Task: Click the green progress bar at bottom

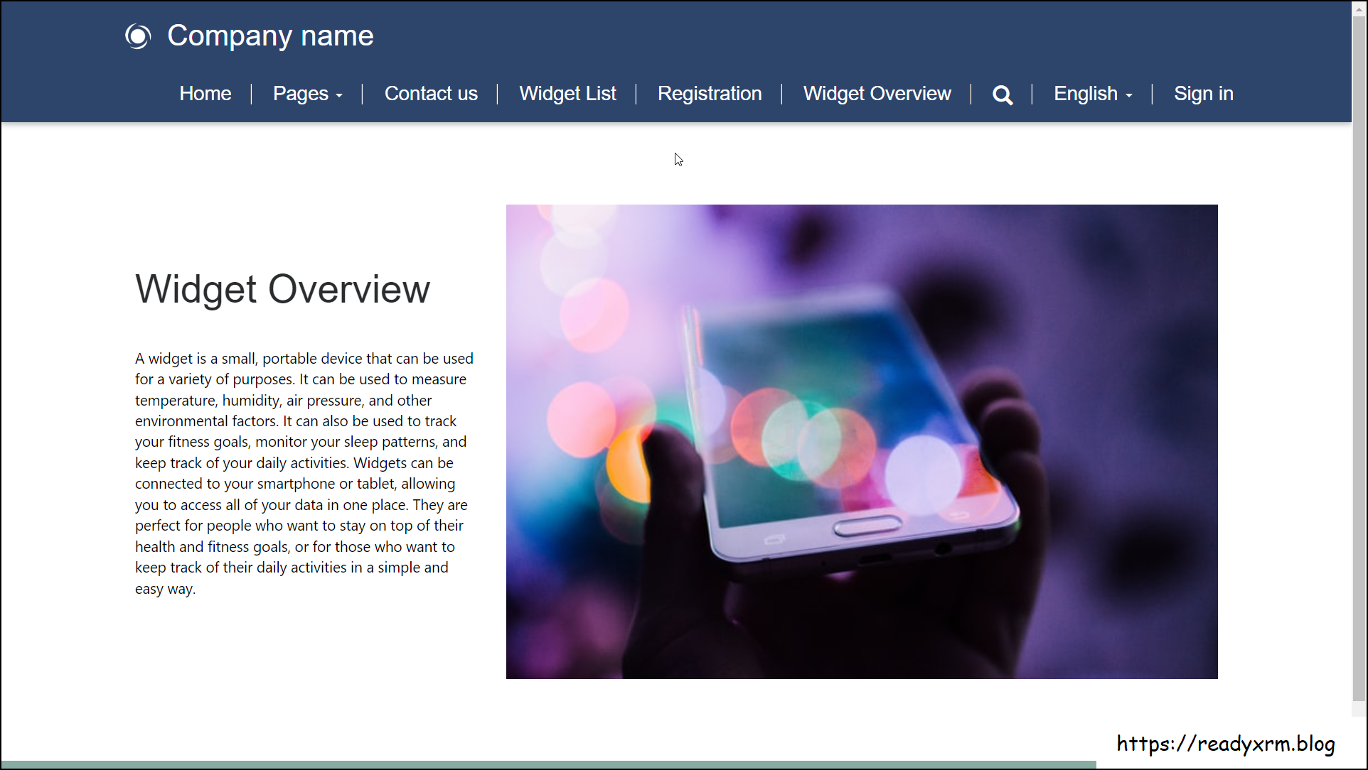Action: pyautogui.click(x=547, y=765)
